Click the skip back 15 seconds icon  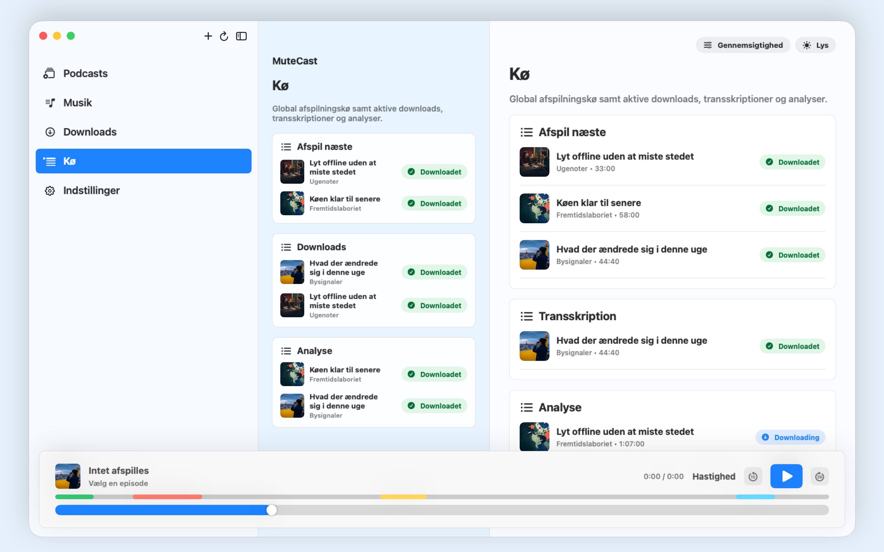tap(753, 476)
